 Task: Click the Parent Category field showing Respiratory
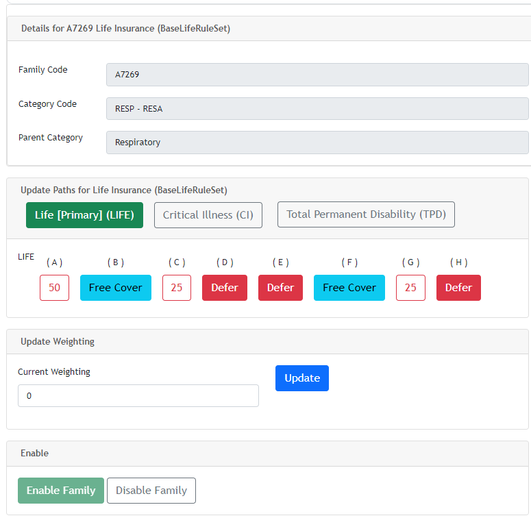click(x=317, y=143)
